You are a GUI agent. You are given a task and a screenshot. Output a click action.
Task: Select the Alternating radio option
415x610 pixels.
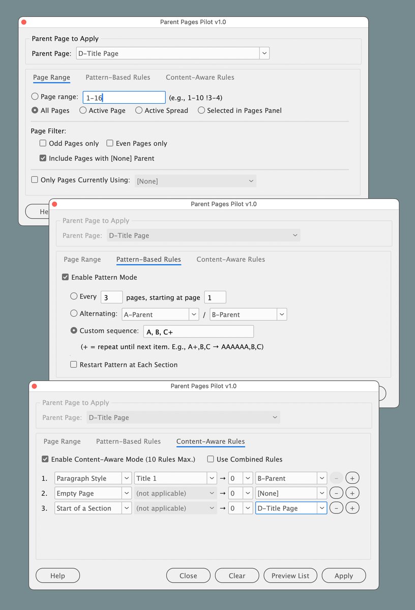(x=74, y=314)
